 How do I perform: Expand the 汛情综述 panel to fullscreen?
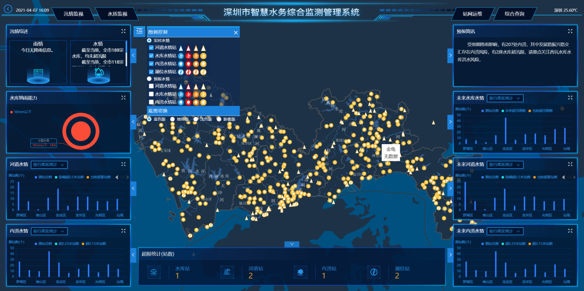click(123, 31)
